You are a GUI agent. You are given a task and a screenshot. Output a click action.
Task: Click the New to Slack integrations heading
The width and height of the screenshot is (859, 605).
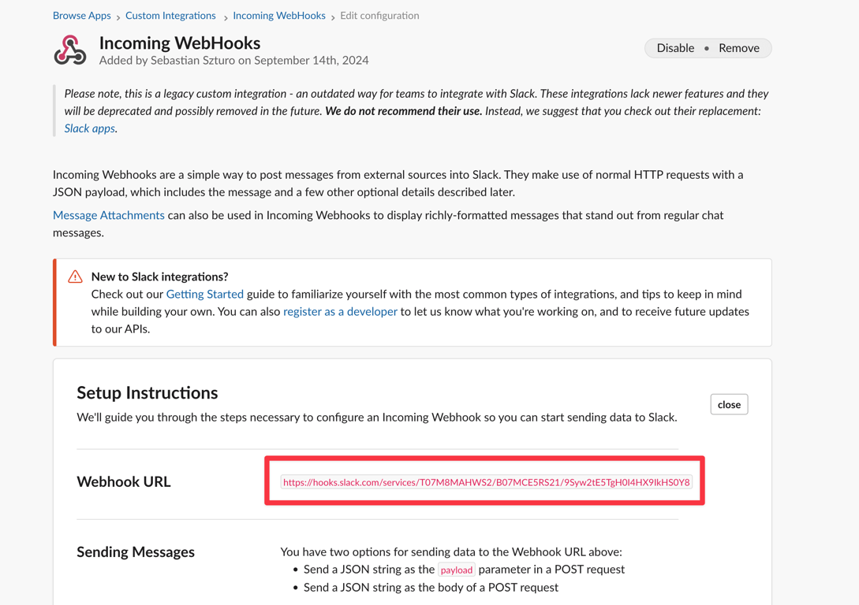160,277
